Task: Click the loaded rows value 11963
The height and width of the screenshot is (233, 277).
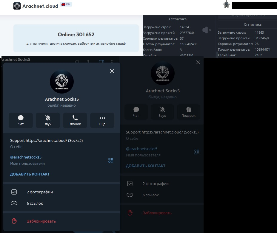Action: click(x=259, y=32)
